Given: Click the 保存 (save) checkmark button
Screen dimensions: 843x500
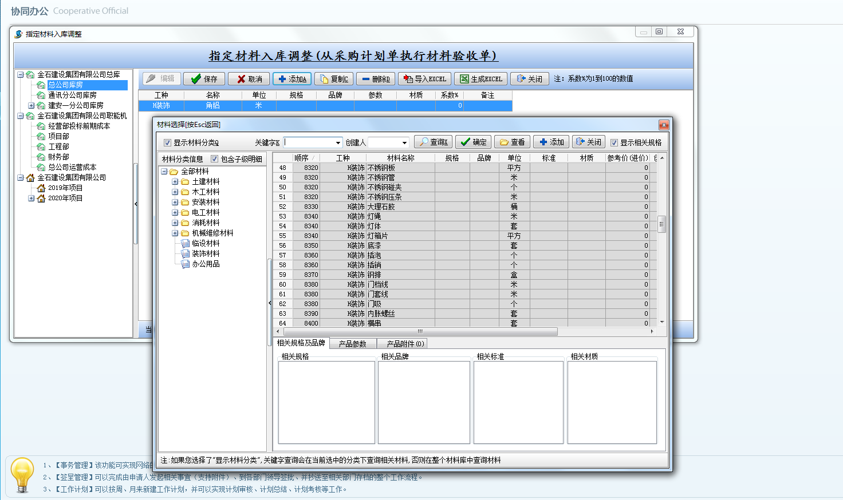Looking at the screenshot, I should 204,79.
